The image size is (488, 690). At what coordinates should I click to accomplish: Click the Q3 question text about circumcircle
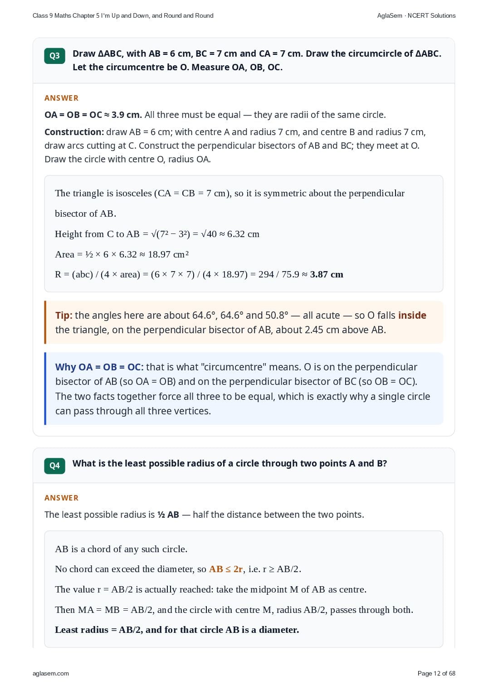click(257, 60)
